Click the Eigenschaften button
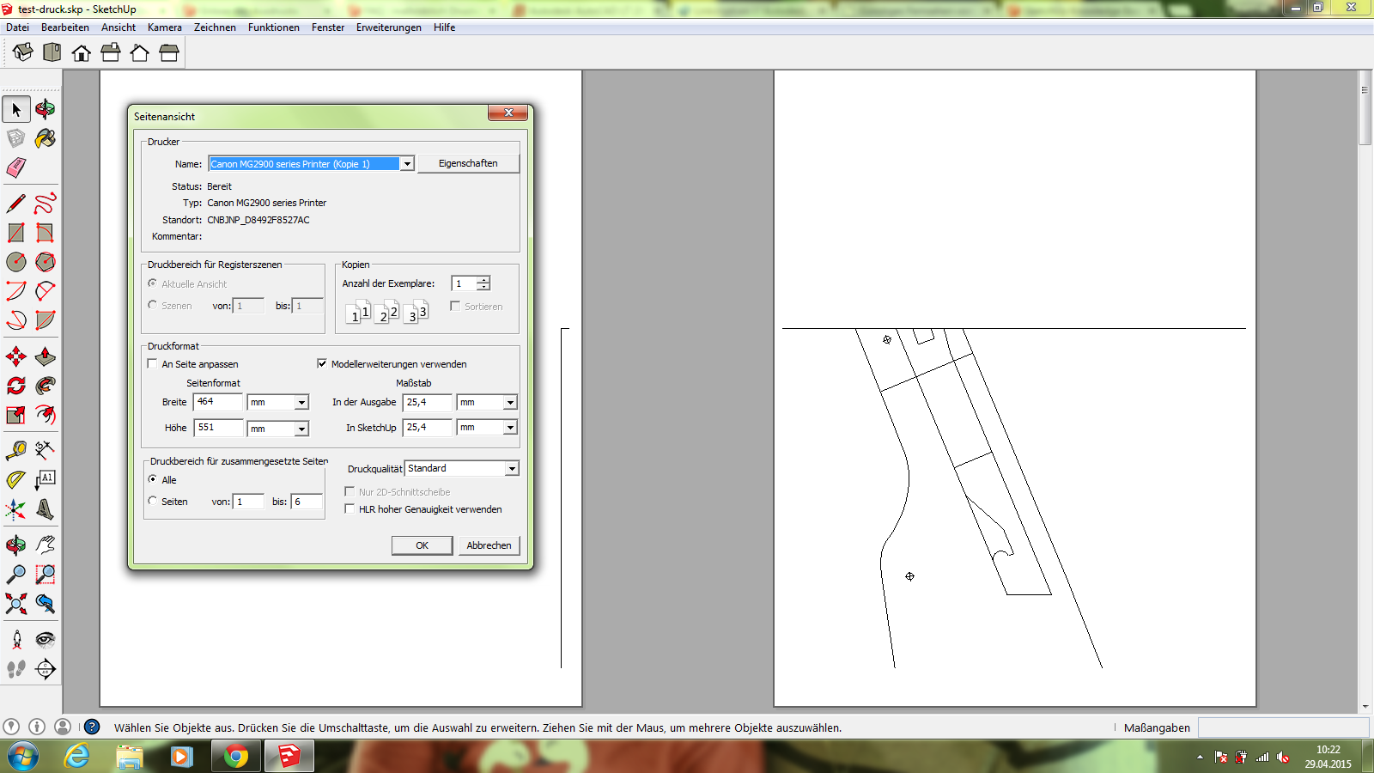This screenshot has width=1374, height=773. pyautogui.click(x=468, y=163)
